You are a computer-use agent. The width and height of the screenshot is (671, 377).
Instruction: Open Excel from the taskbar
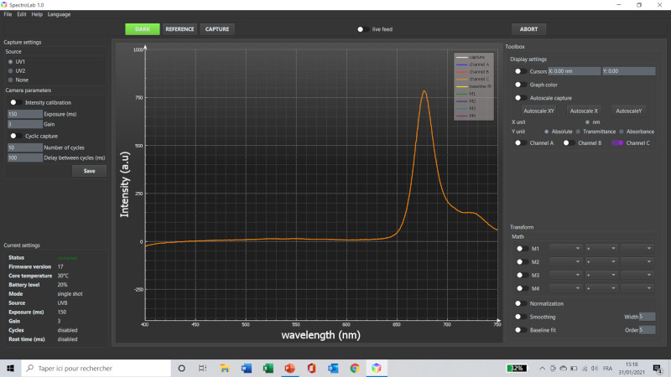coord(268,368)
